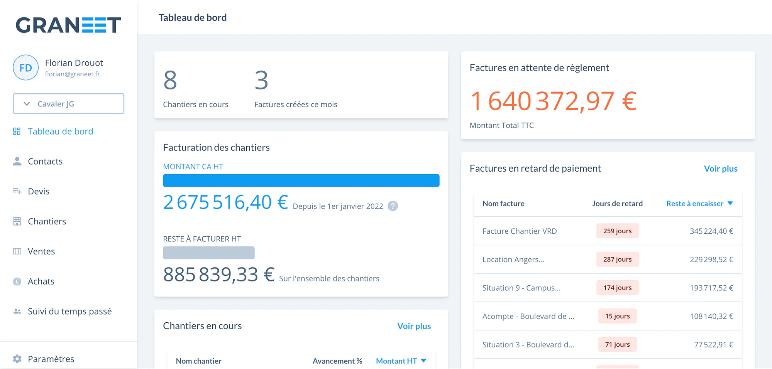Click the Chantiers building icon
This screenshot has height=369, width=772.
[17, 221]
